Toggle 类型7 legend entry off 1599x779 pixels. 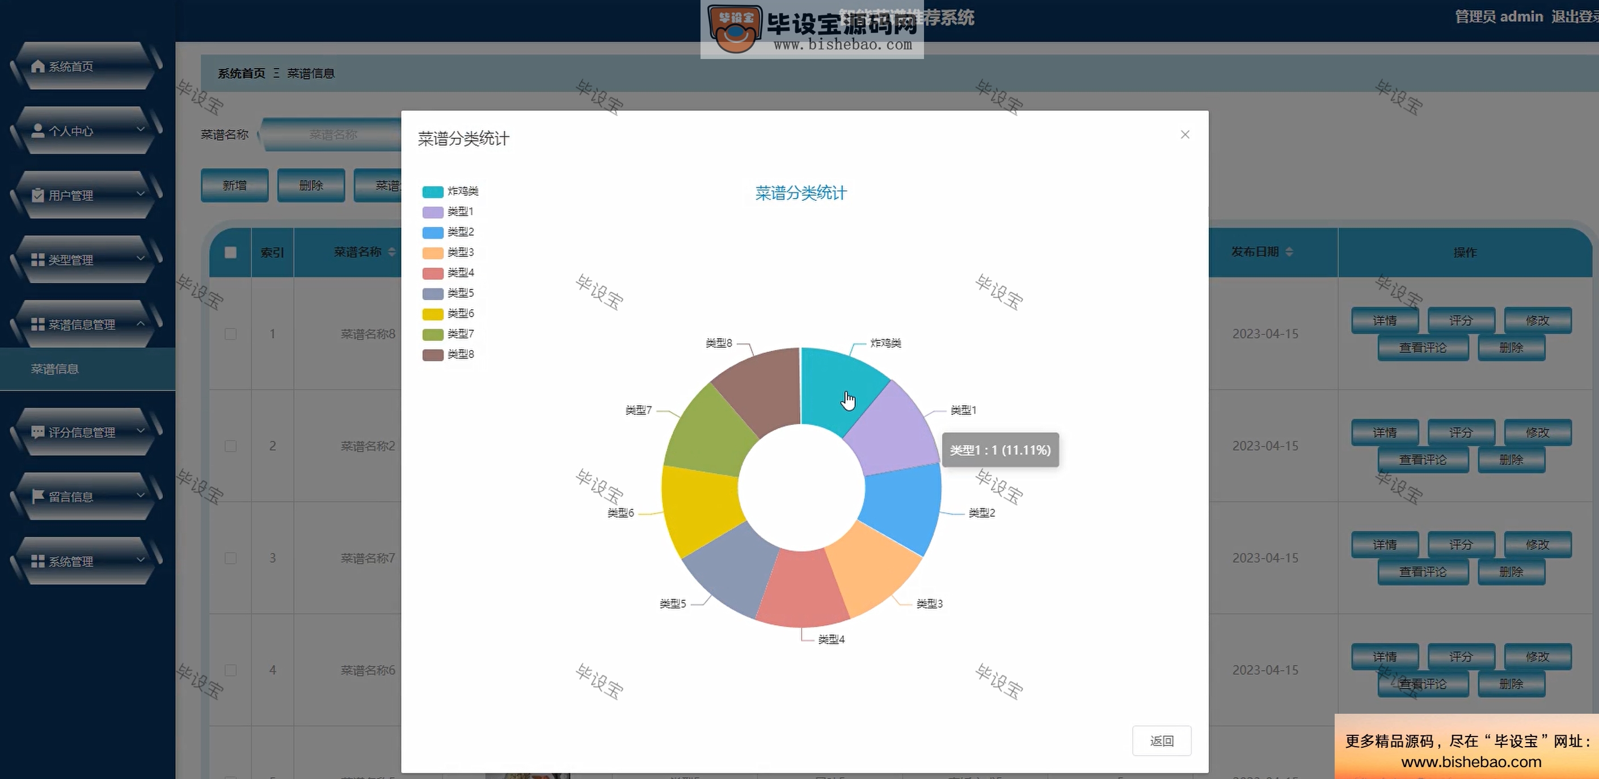[448, 334]
